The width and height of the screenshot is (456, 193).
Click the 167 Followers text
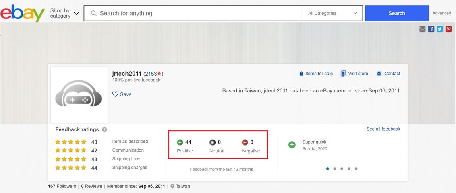click(62, 186)
